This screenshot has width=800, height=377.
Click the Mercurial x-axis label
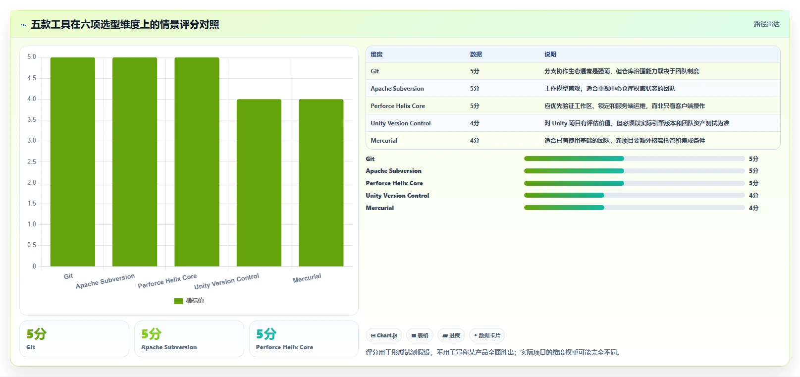pos(307,278)
